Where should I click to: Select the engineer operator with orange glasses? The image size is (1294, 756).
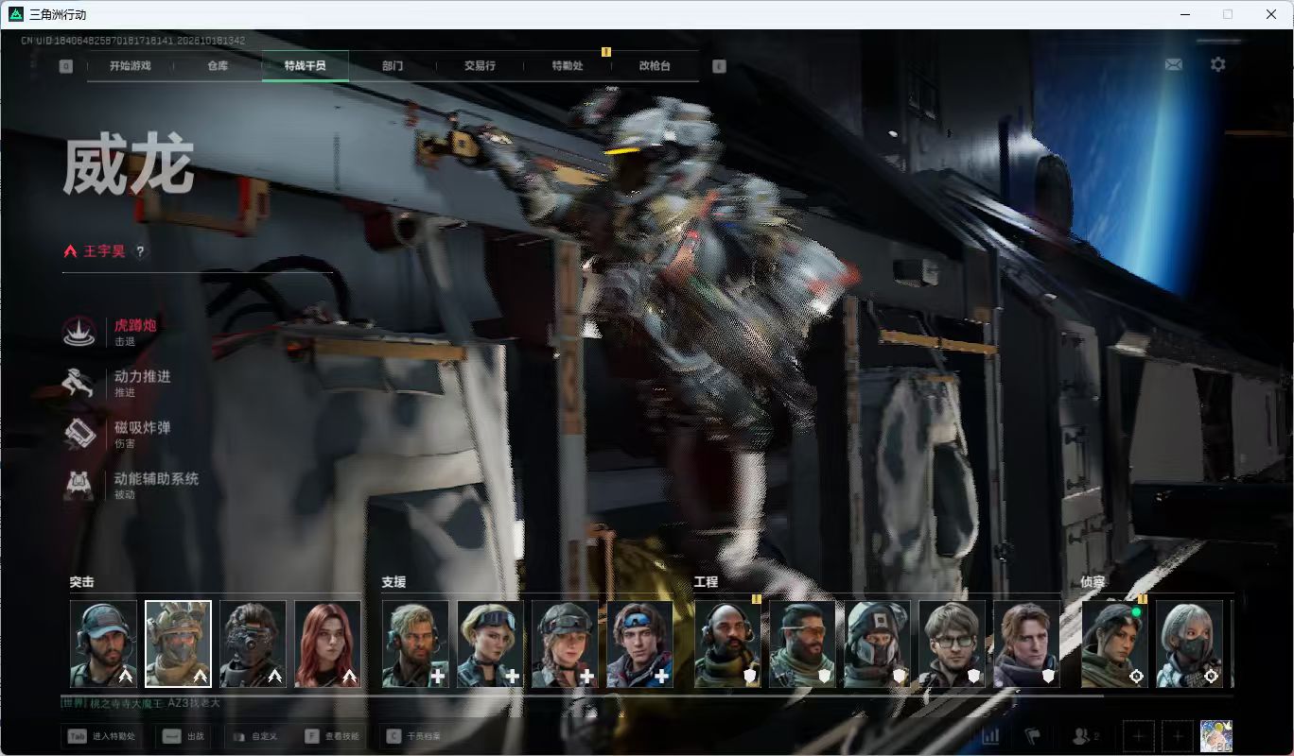click(802, 644)
